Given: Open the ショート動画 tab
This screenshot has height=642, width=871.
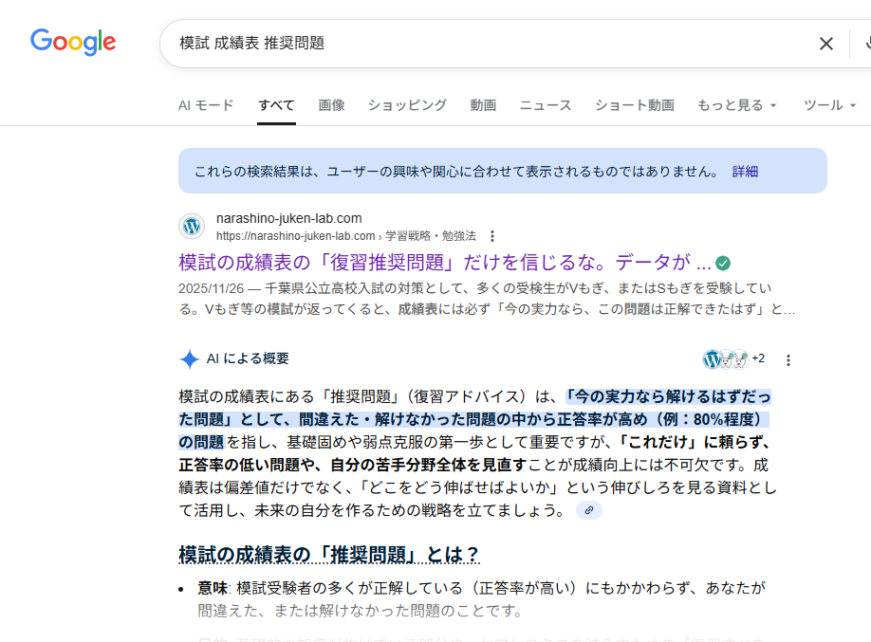Looking at the screenshot, I should pyautogui.click(x=634, y=105).
